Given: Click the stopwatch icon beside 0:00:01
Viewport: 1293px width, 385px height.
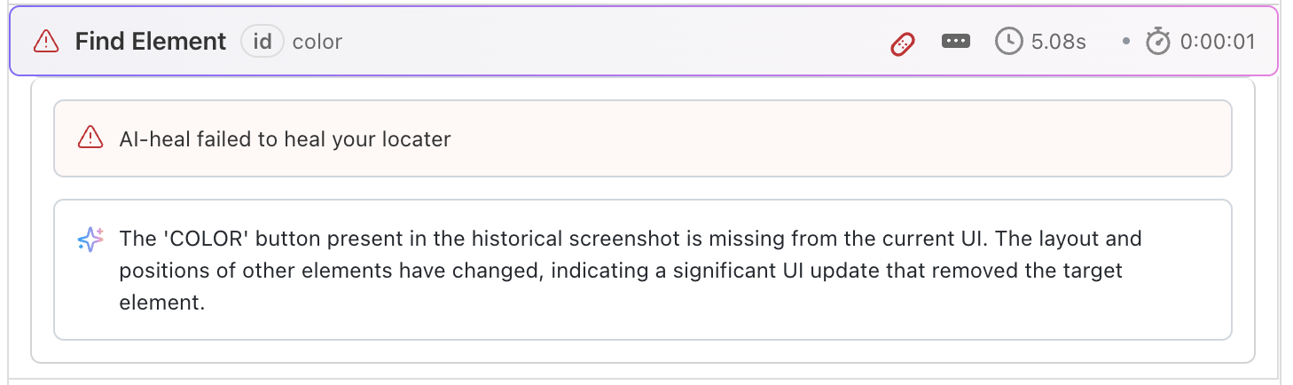Looking at the screenshot, I should (1158, 42).
